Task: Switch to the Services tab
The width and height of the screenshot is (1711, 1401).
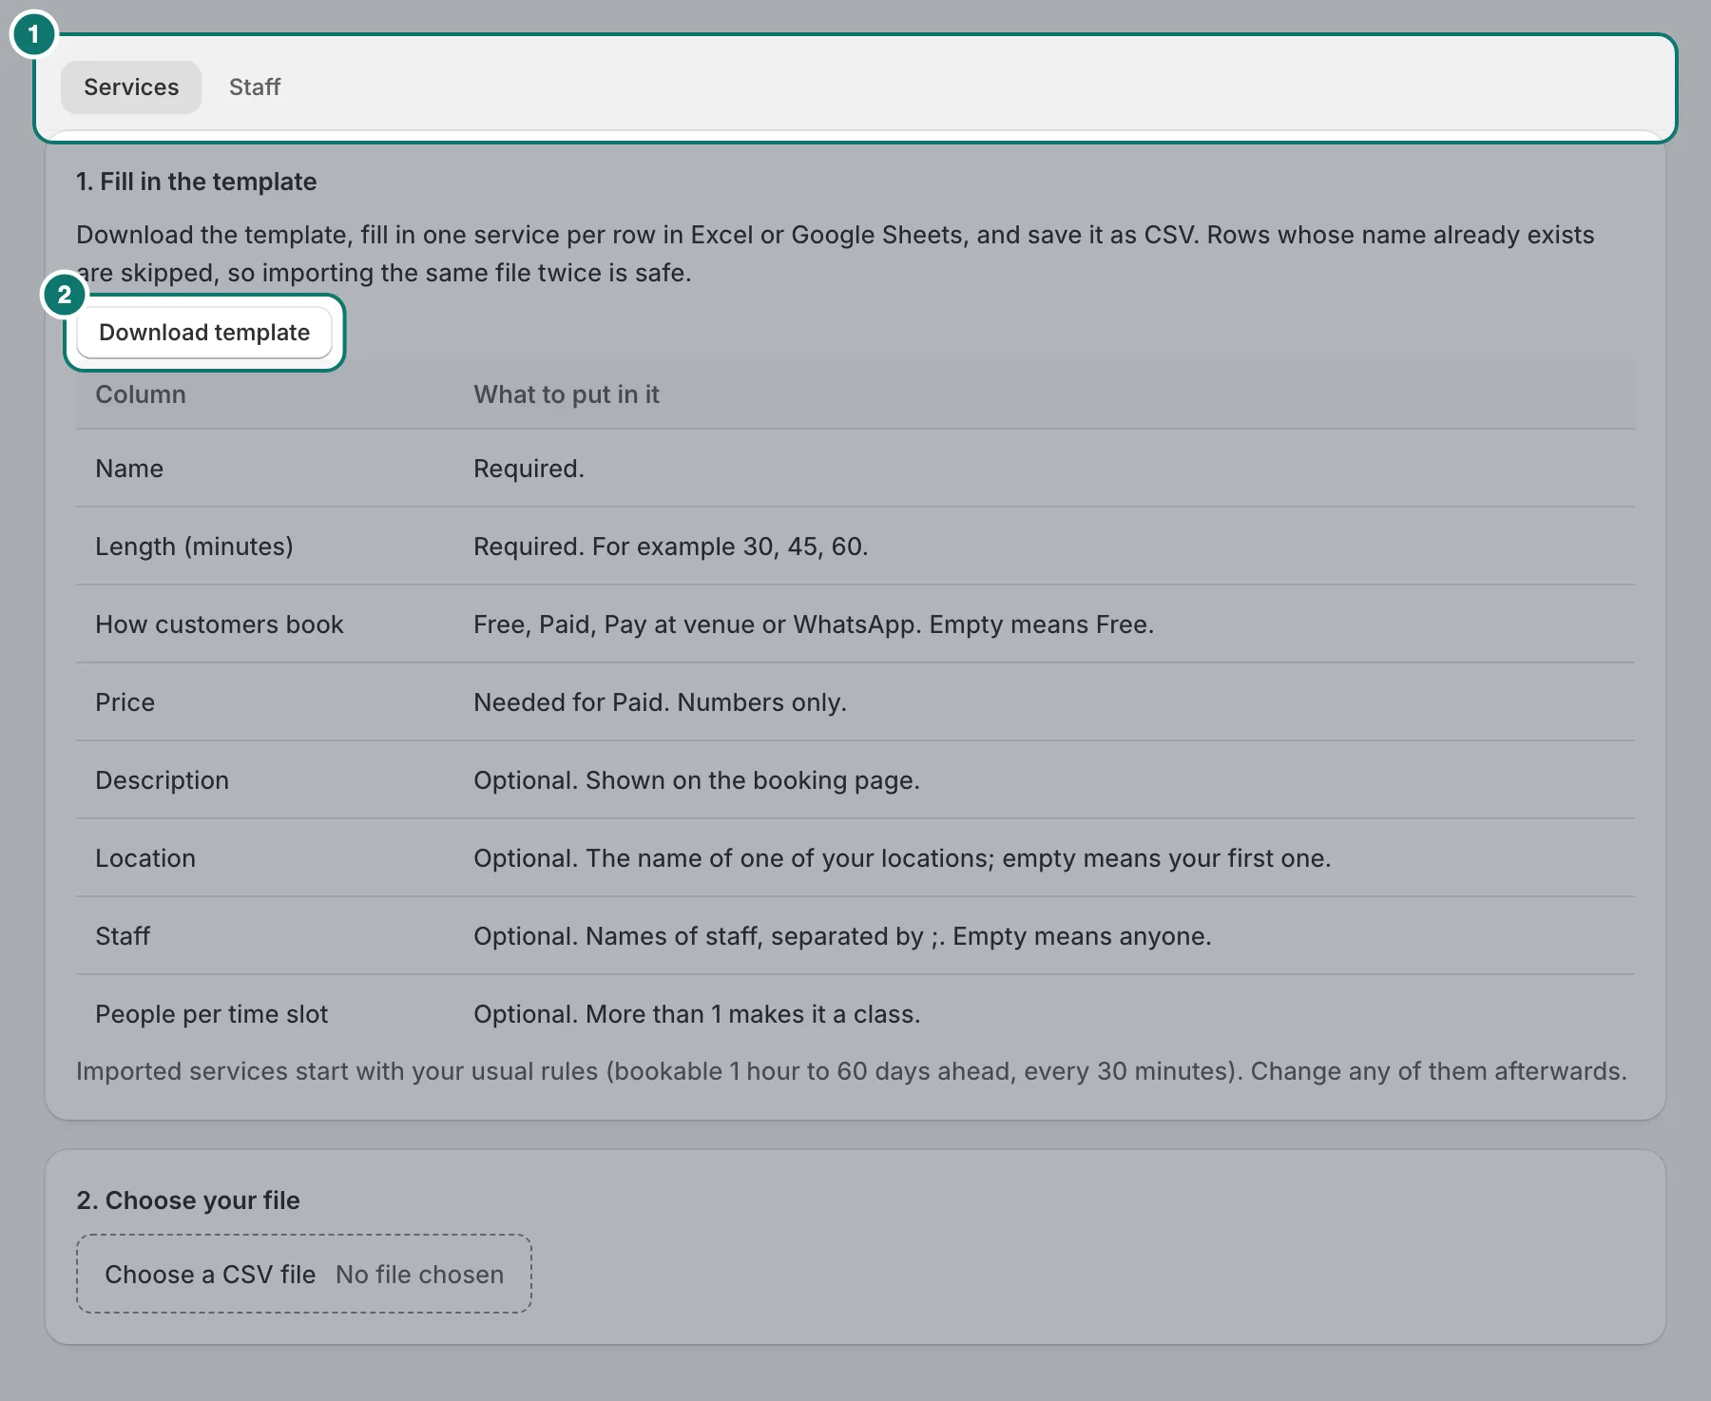Action: [x=131, y=87]
